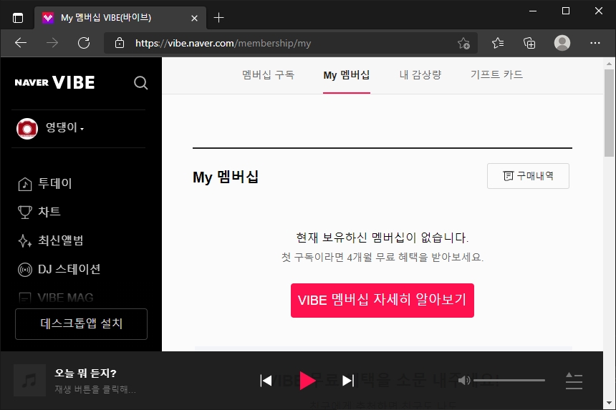Screen dimensions: 616x410
Task: Open browser Settings and more menu
Action: point(595,43)
